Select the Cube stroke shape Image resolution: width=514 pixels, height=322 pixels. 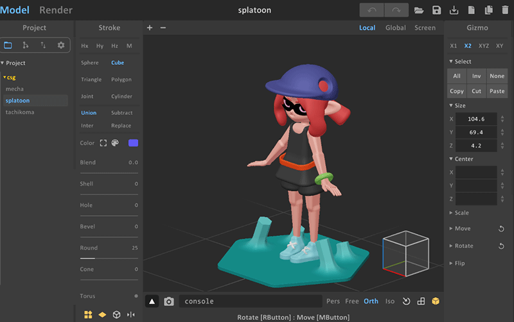(118, 62)
